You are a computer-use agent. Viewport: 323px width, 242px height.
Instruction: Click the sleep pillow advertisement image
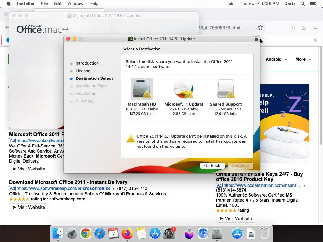pyautogui.click(x=285, y=124)
